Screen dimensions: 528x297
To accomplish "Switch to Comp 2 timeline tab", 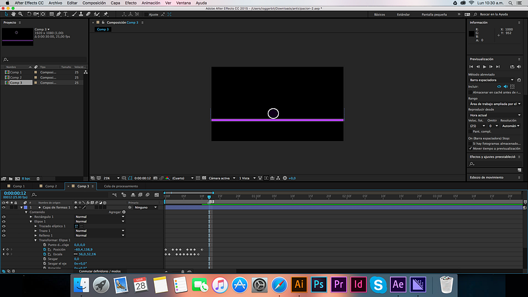I will 50,186.
